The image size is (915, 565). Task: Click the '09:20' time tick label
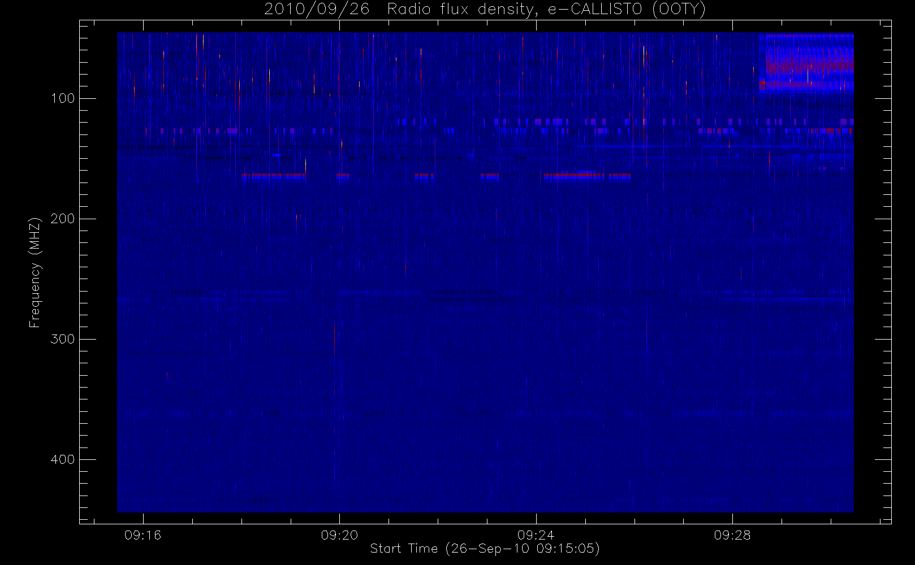click(x=339, y=535)
